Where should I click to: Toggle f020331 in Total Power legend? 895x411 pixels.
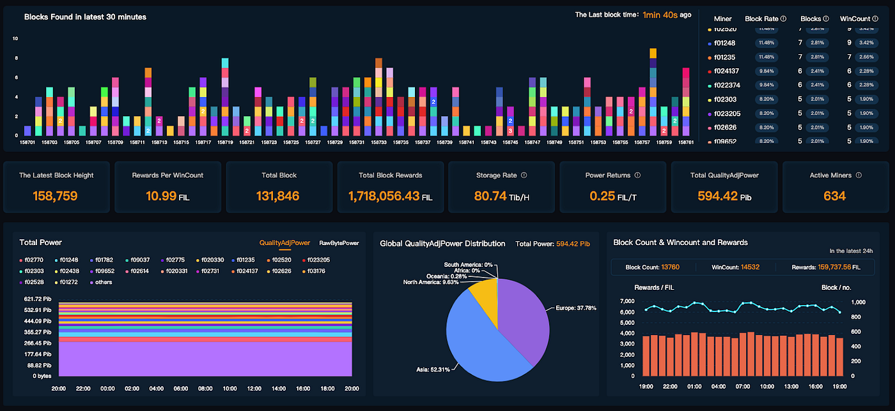click(174, 271)
